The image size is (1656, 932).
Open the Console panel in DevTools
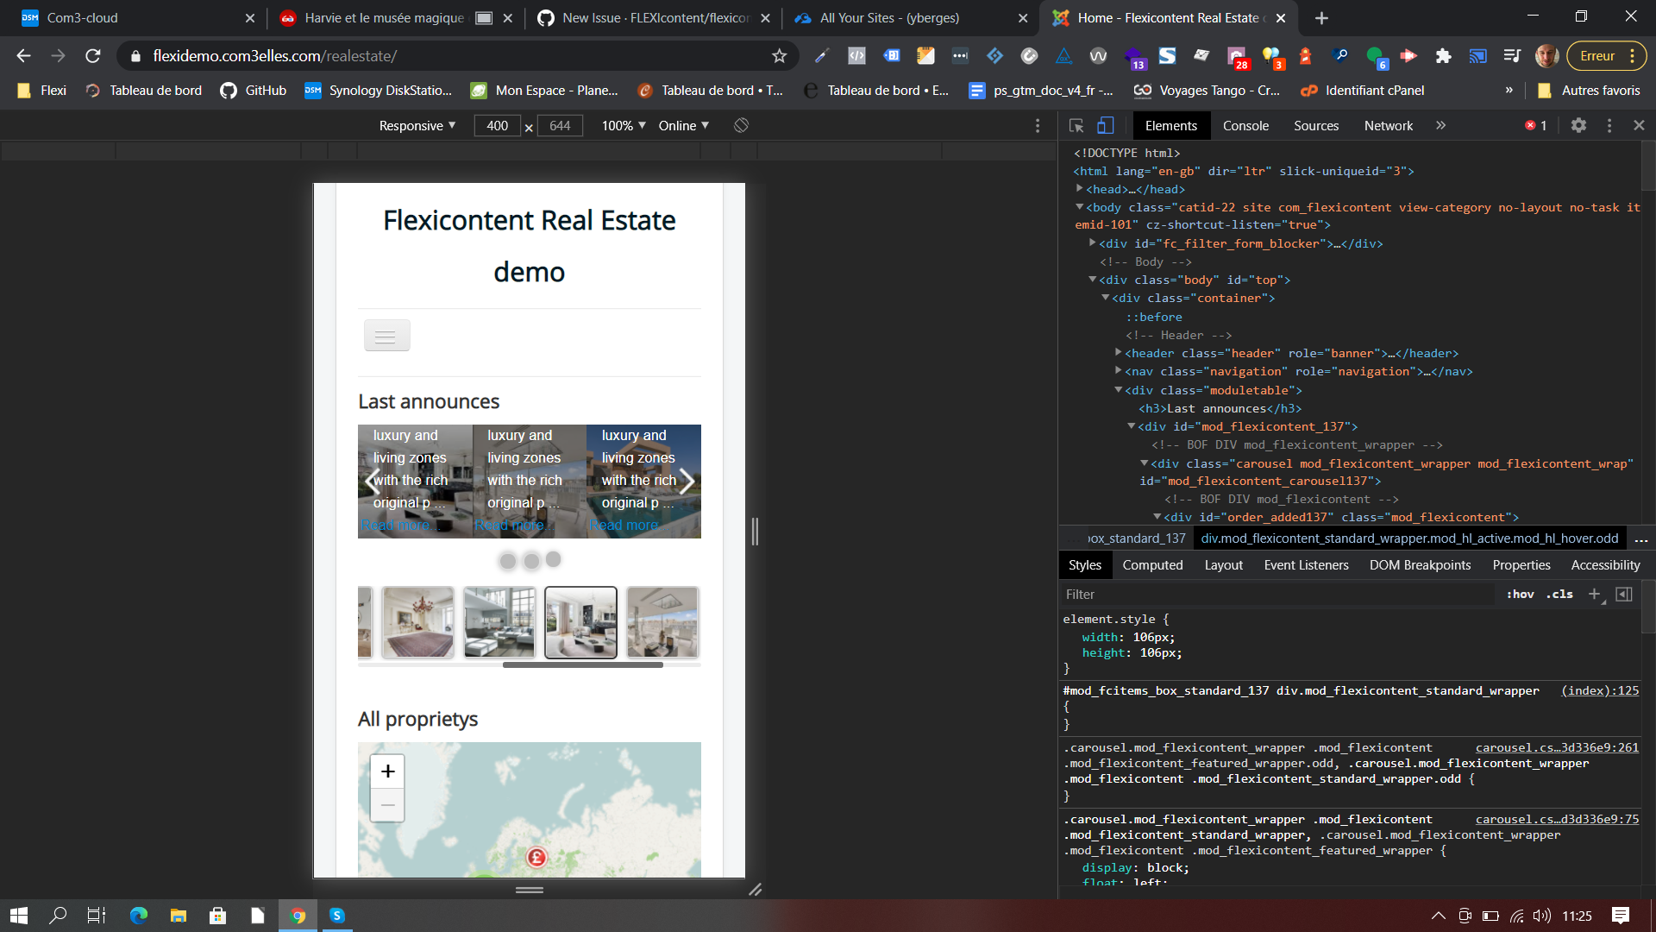click(1245, 125)
